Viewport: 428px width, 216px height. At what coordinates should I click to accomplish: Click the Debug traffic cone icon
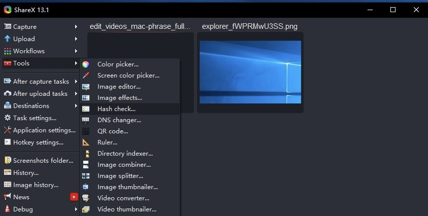tap(8, 209)
